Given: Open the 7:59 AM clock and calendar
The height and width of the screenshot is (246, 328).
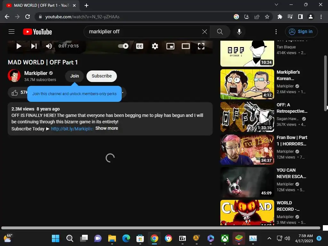Looking at the screenshot, I should (304, 238).
